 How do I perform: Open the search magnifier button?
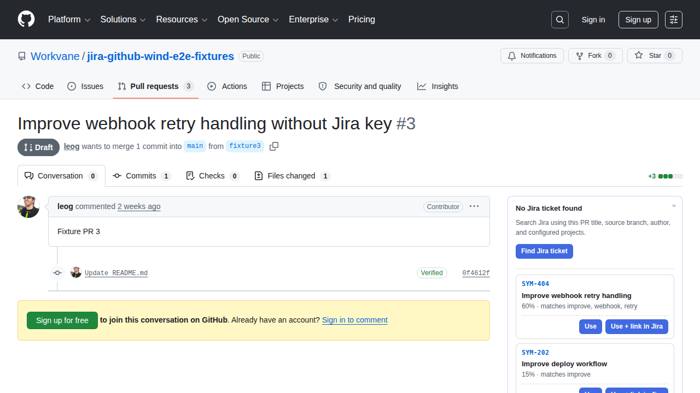pyautogui.click(x=560, y=20)
